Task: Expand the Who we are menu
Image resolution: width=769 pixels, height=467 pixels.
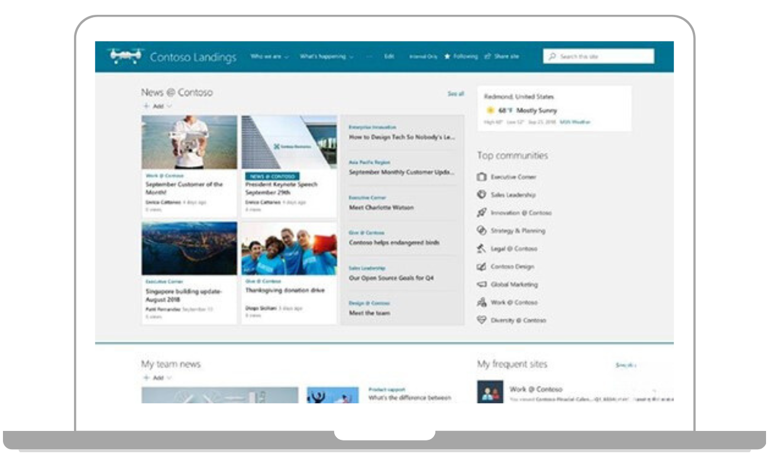Action: [270, 57]
